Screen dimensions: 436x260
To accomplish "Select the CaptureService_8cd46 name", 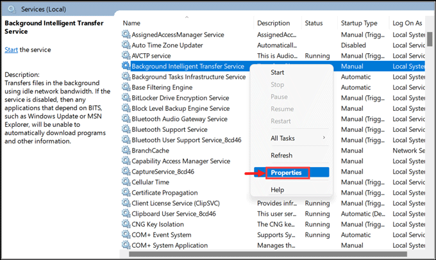I will coord(163,172).
